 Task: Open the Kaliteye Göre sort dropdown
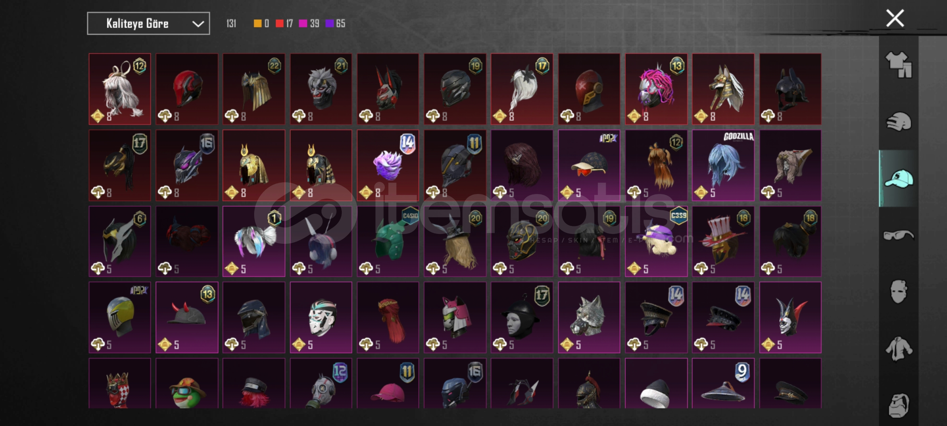coord(148,24)
